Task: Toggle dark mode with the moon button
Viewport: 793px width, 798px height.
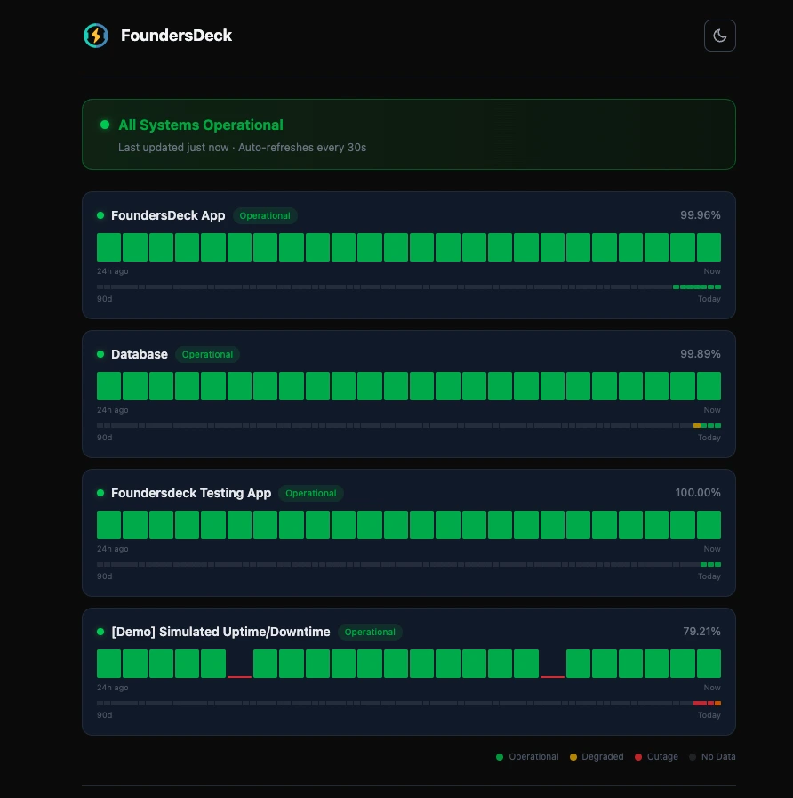Action: click(x=720, y=36)
